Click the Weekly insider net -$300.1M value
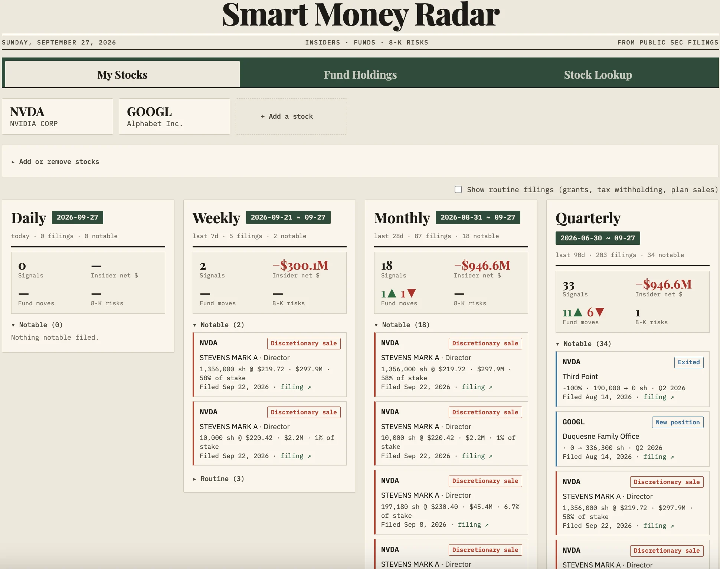This screenshot has width=720, height=569. tap(300, 265)
